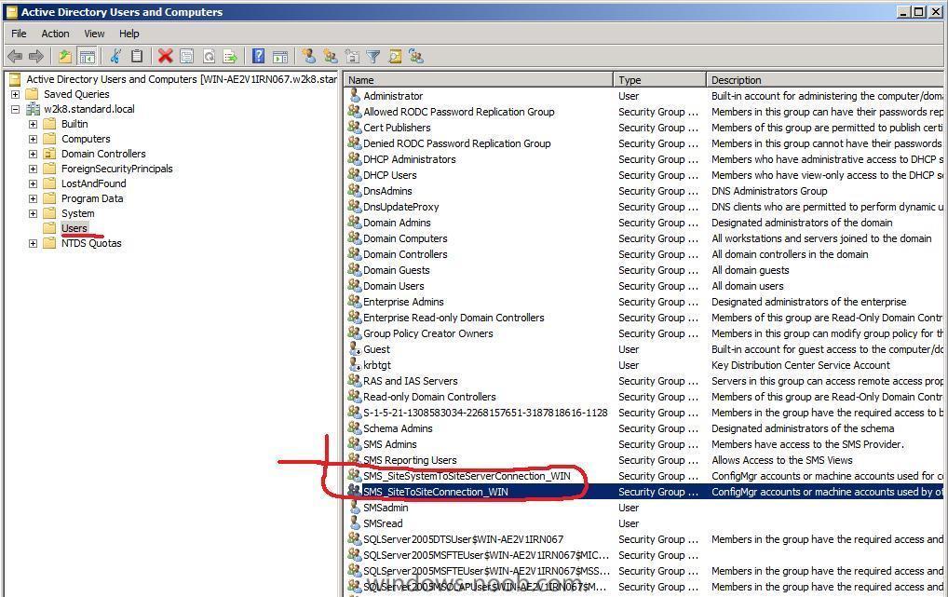Refresh the view using the toolbar icon
This screenshot has height=597, width=948.
click(209, 57)
